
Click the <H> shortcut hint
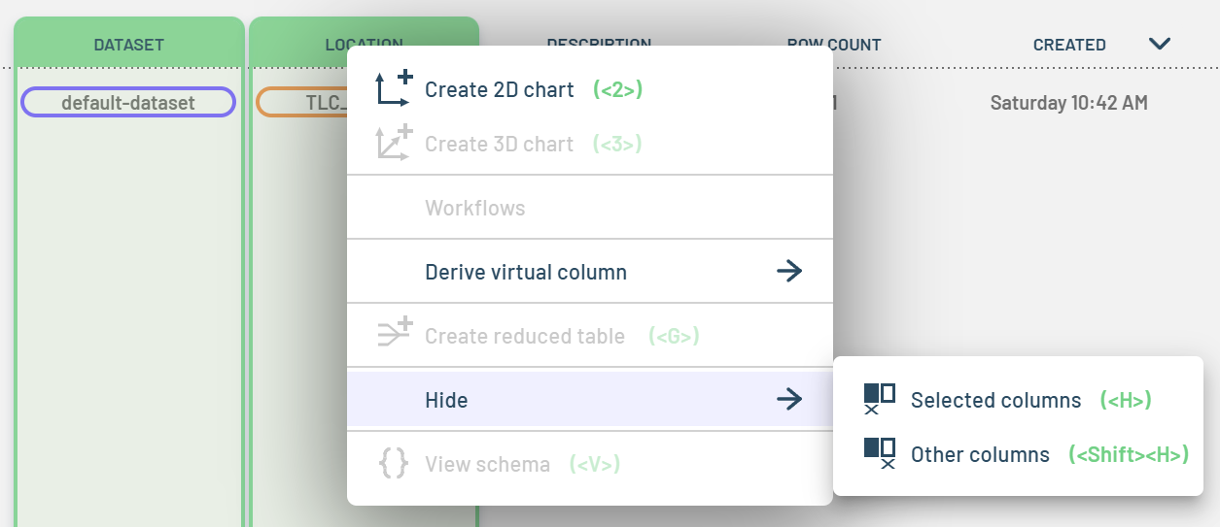pyautogui.click(x=1126, y=400)
